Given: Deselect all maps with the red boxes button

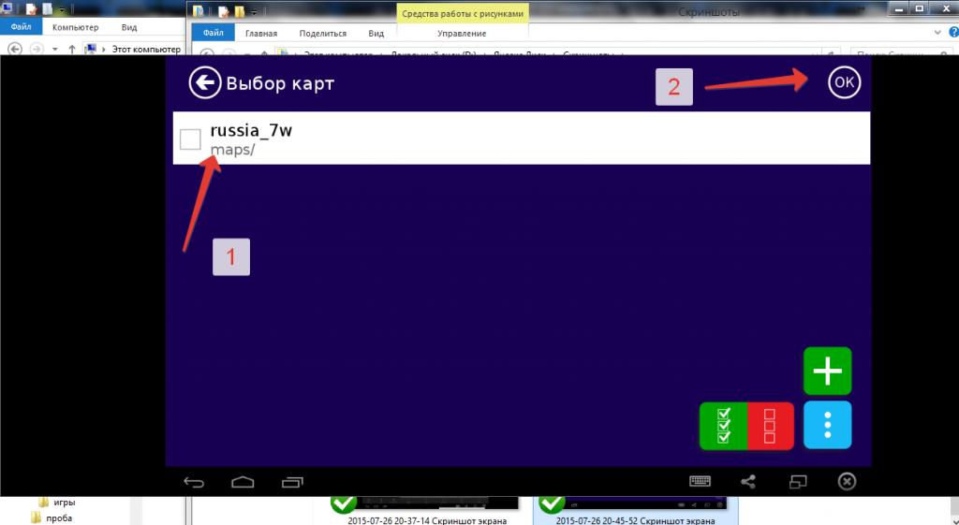Looking at the screenshot, I should (771, 426).
